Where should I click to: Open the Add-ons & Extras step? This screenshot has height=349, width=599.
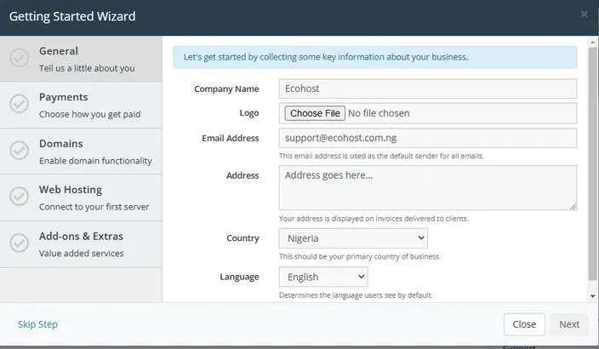click(x=81, y=244)
